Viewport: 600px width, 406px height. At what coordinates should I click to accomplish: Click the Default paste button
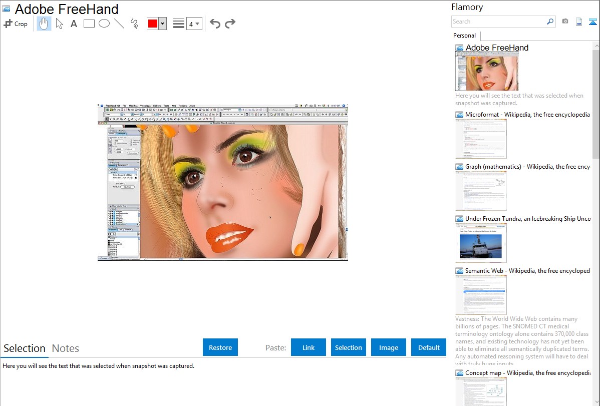coord(429,347)
